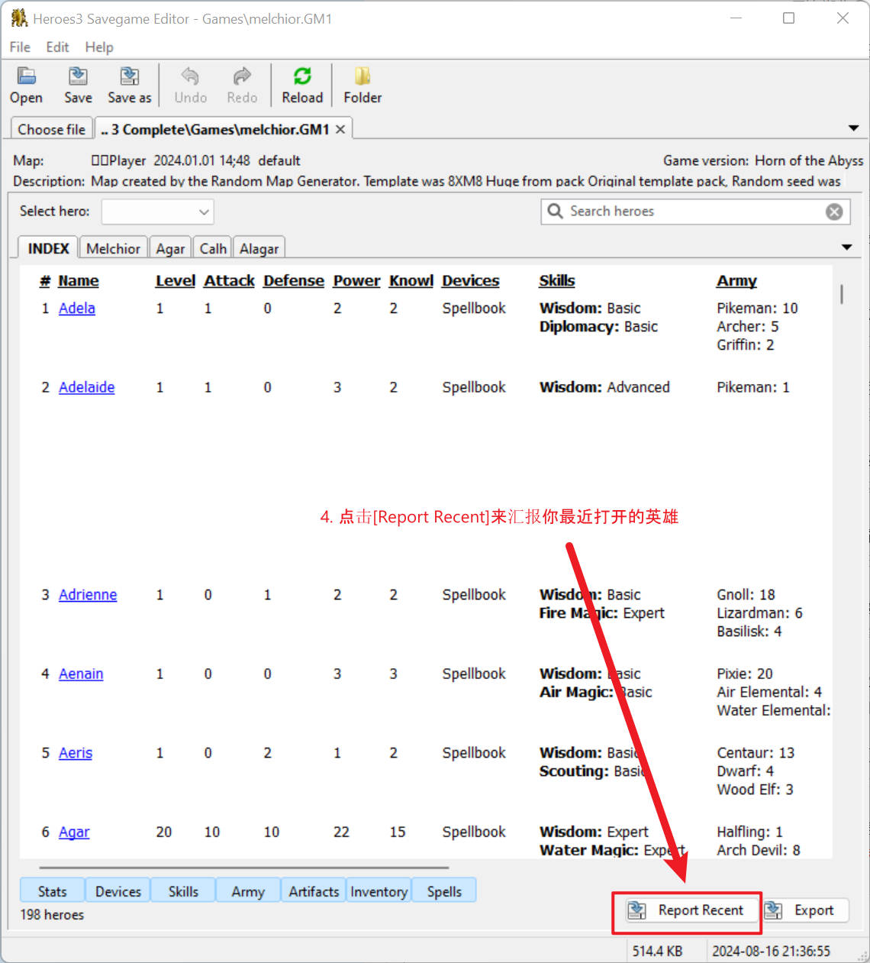Sort by the Name column header
This screenshot has width=870, height=963.
(79, 281)
